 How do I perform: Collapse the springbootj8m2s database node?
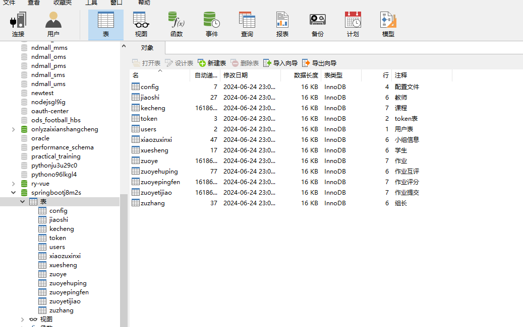pyautogui.click(x=14, y=192)
